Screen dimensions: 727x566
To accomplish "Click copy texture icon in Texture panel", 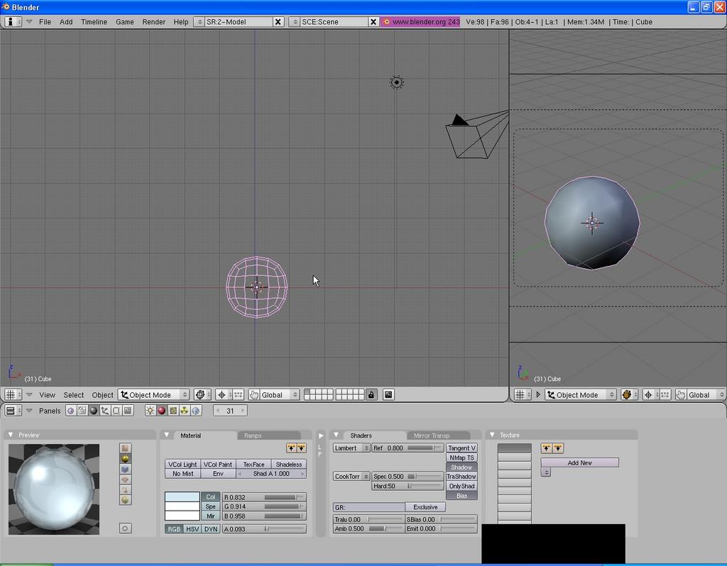I will (546, 448).
